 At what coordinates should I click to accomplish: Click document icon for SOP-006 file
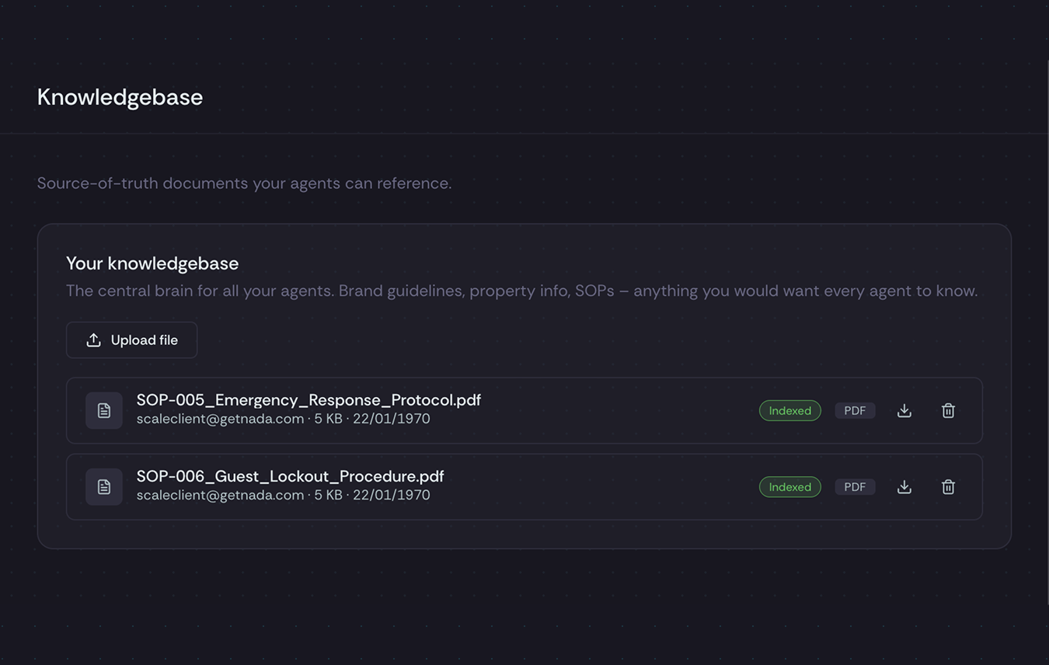[x=104, y=487]
